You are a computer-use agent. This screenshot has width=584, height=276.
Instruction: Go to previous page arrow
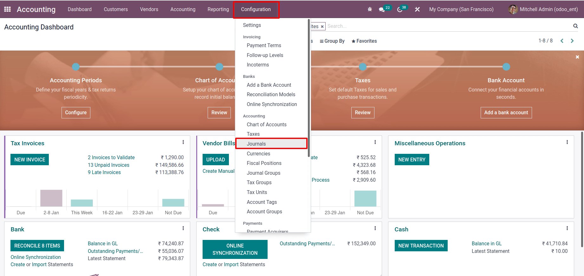tap(562, 41)
